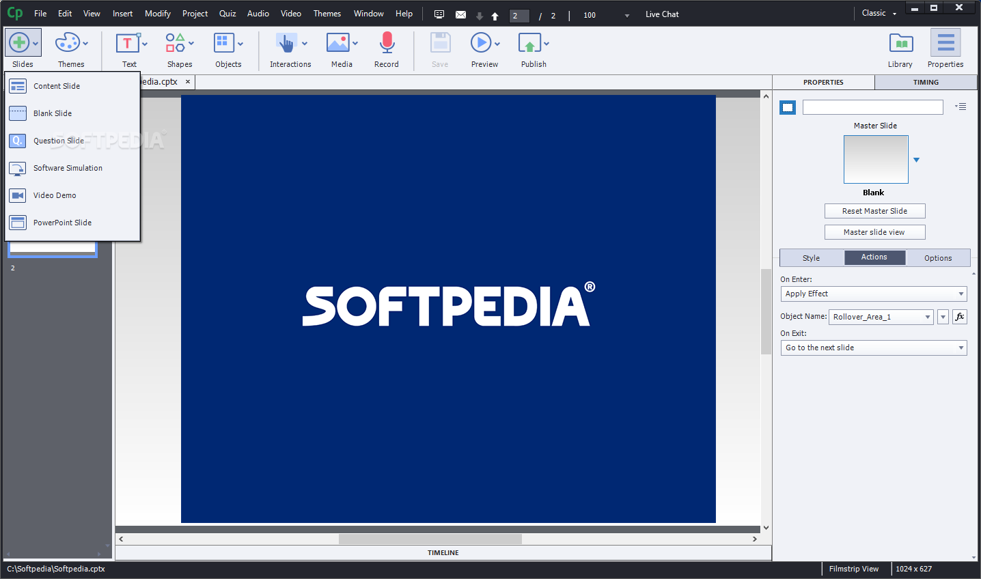This screenshot has height=579, width=981.
Task: Select the Style tab
Action: coord(812,258)
